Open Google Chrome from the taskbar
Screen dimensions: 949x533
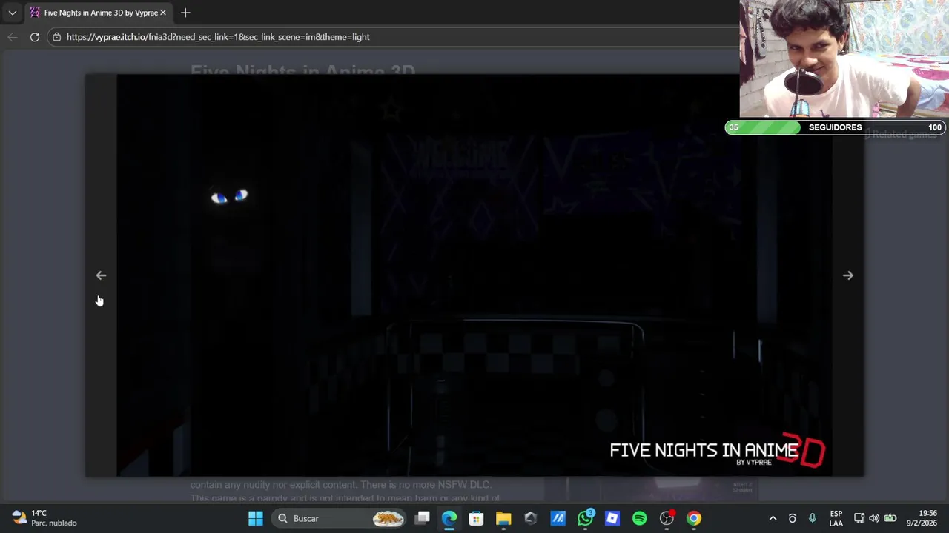pos(693,518)
